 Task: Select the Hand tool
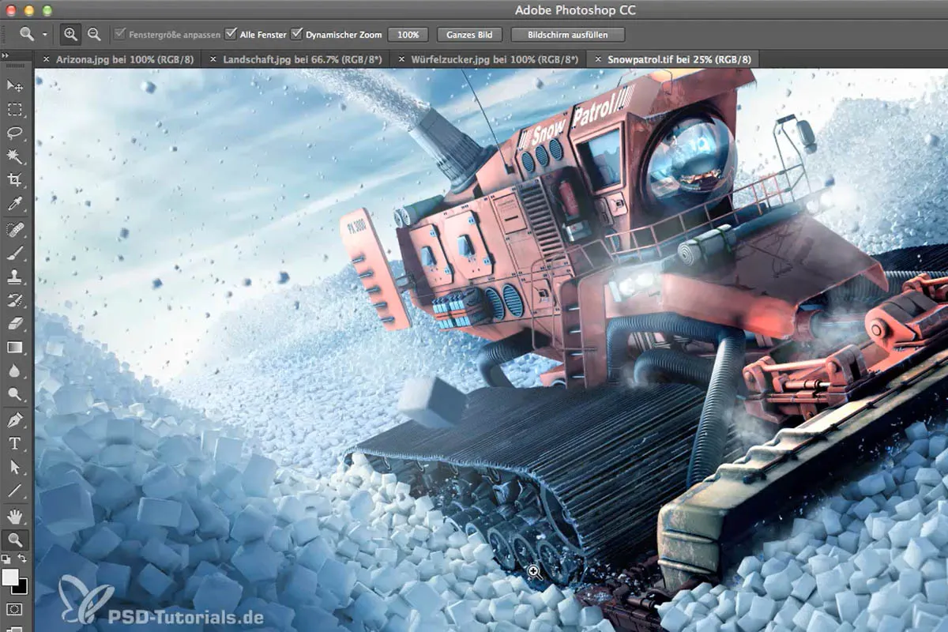point(15,516)
